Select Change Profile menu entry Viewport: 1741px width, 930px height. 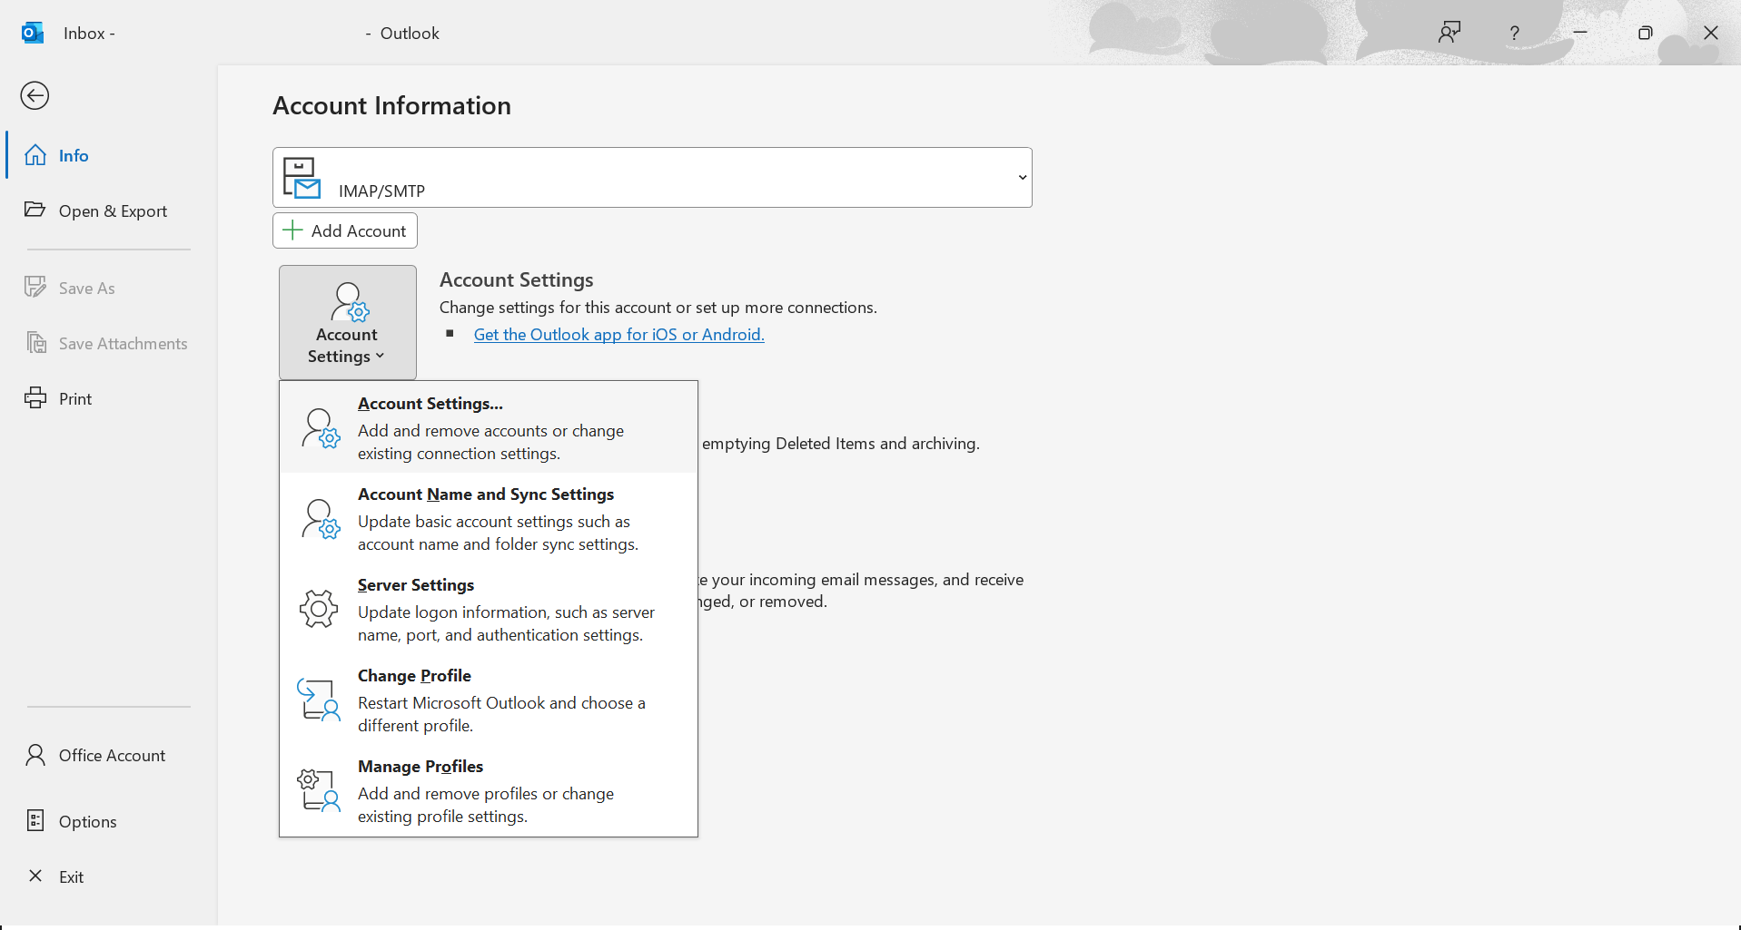point(489,700)
